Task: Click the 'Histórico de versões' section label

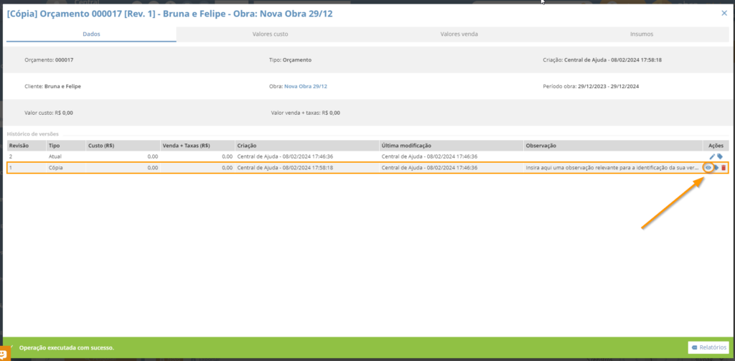Action: pyautogui.click(x=33, y=134)
